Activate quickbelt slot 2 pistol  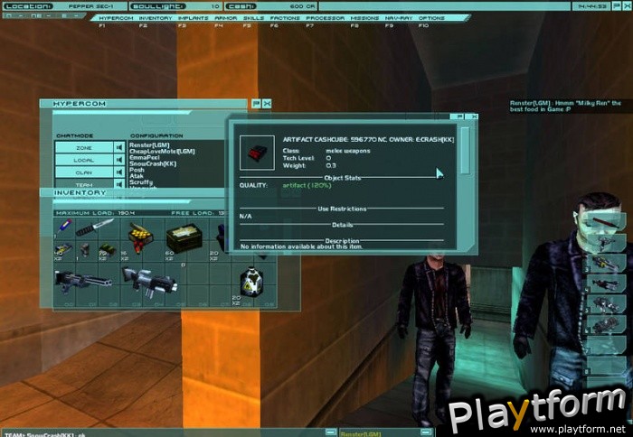605,243
